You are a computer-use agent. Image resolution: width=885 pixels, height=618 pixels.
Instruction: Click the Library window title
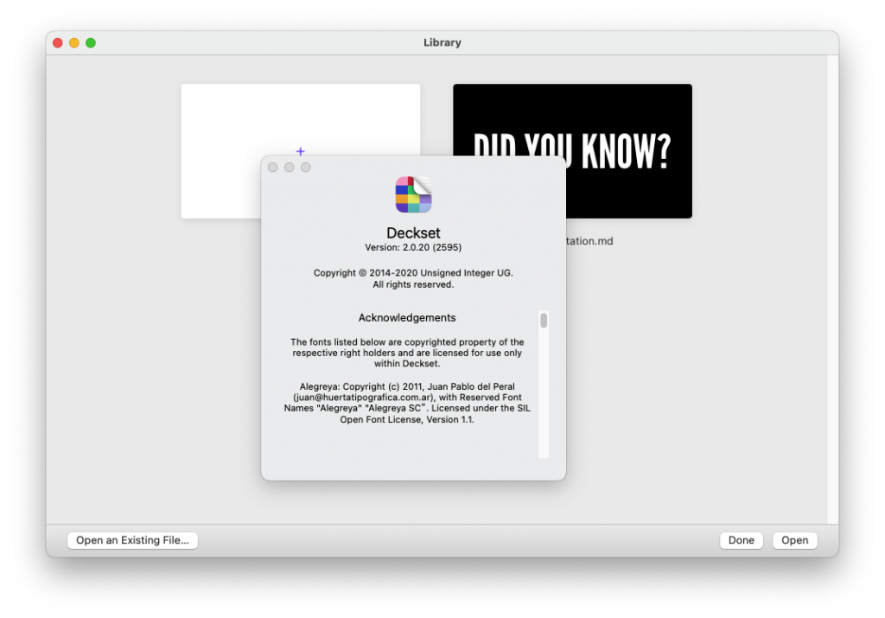(x=442, y=43)
